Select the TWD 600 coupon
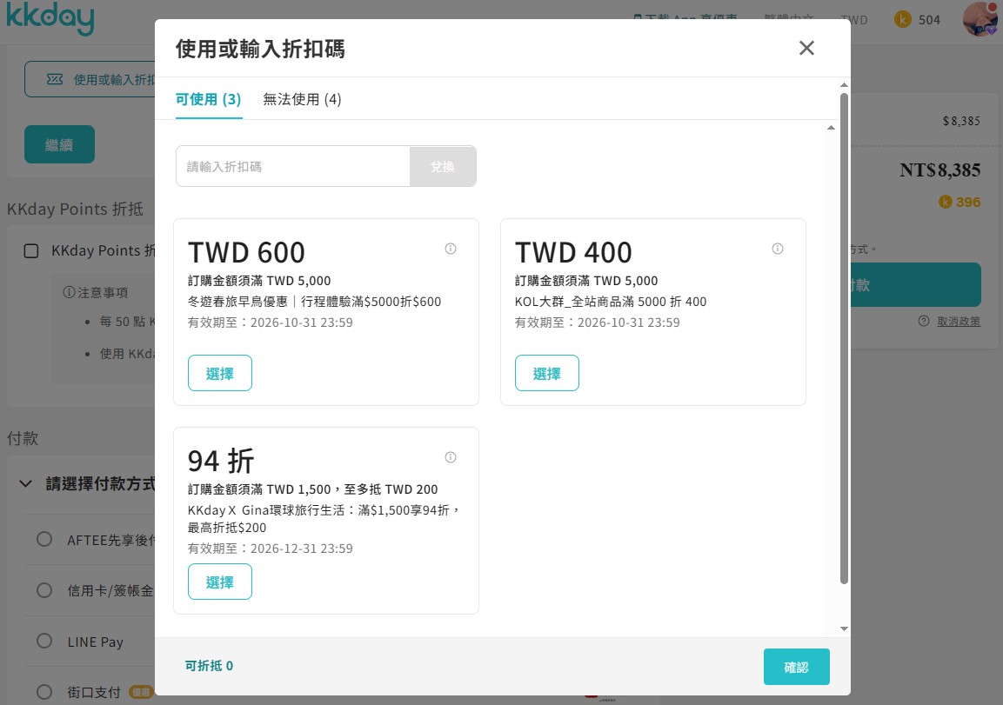The height and width of the screenshot is (705, 1003). [x=220, y=373]
